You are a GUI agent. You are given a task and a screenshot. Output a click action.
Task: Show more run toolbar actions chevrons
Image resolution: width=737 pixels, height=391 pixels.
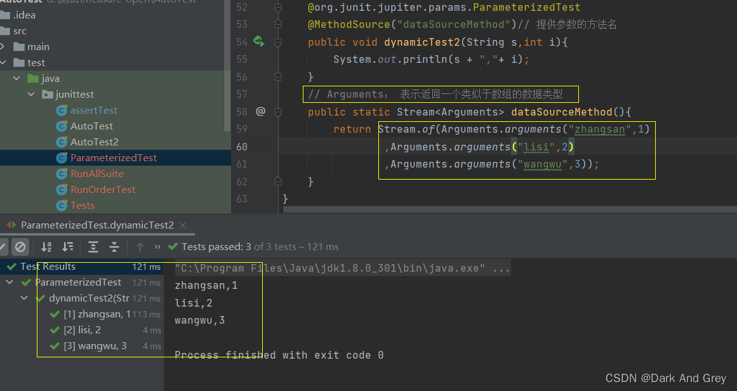pos(157,247)
